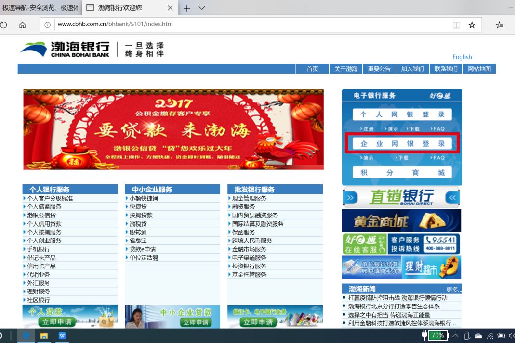Open 重要公告 navigation item
Image resolution: width=515 pixels, height=343 pixels.
tap(379, 69)
